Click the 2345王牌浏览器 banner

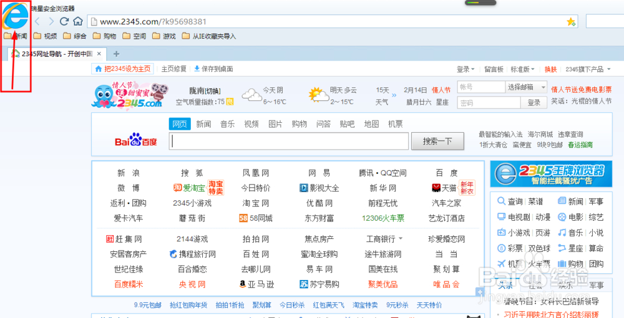[551, 174]
